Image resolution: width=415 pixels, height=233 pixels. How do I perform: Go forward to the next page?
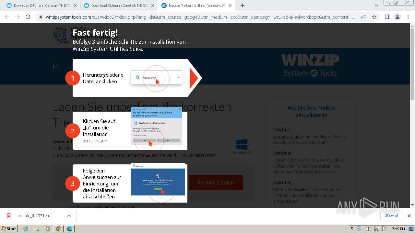[18, 17]
